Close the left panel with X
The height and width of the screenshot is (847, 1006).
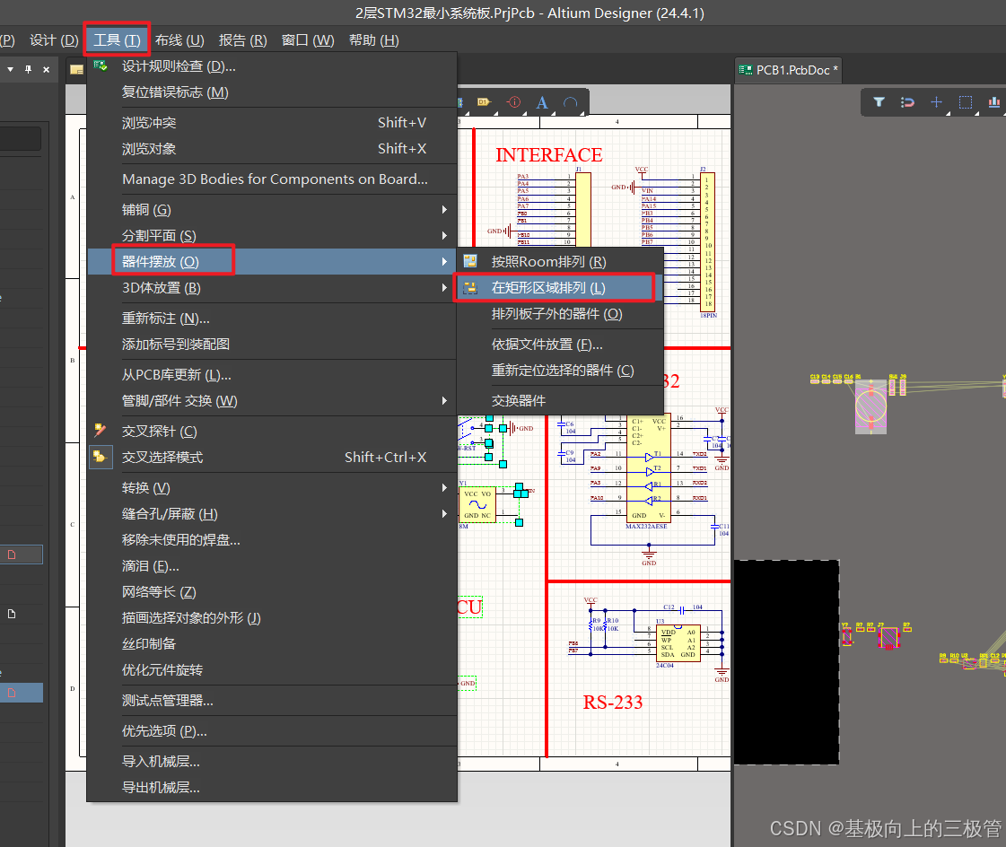pyautogui.click(x=46, y=69)
